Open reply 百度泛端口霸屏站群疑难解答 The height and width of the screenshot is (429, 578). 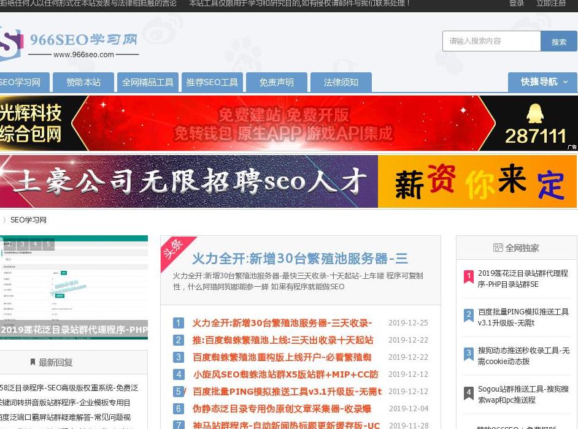pyautogui.click(x=65, y=417)
